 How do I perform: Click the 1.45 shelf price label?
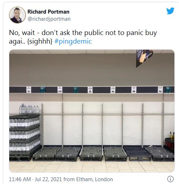click(x=60, y=90)
